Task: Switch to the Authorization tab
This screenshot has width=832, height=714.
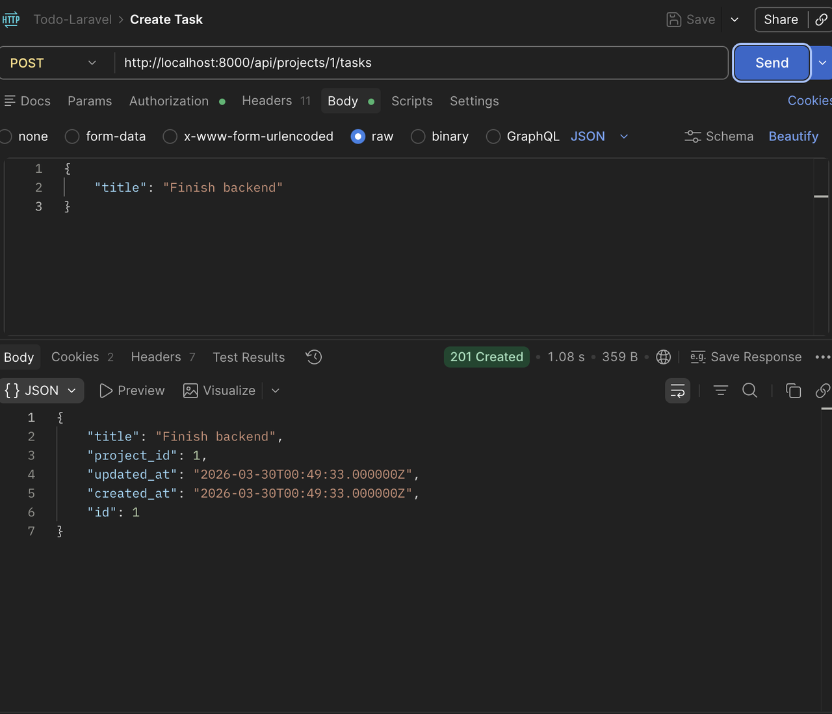Action: (x=177, y=101)
